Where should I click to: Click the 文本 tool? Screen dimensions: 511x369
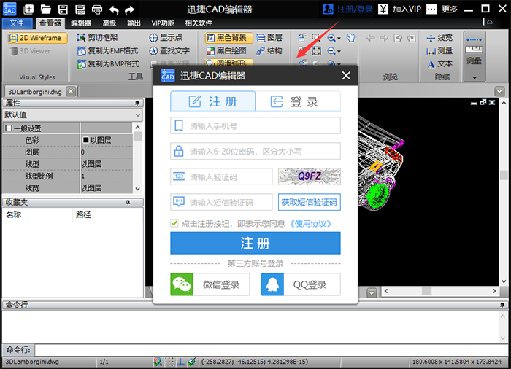pos(440,64)
